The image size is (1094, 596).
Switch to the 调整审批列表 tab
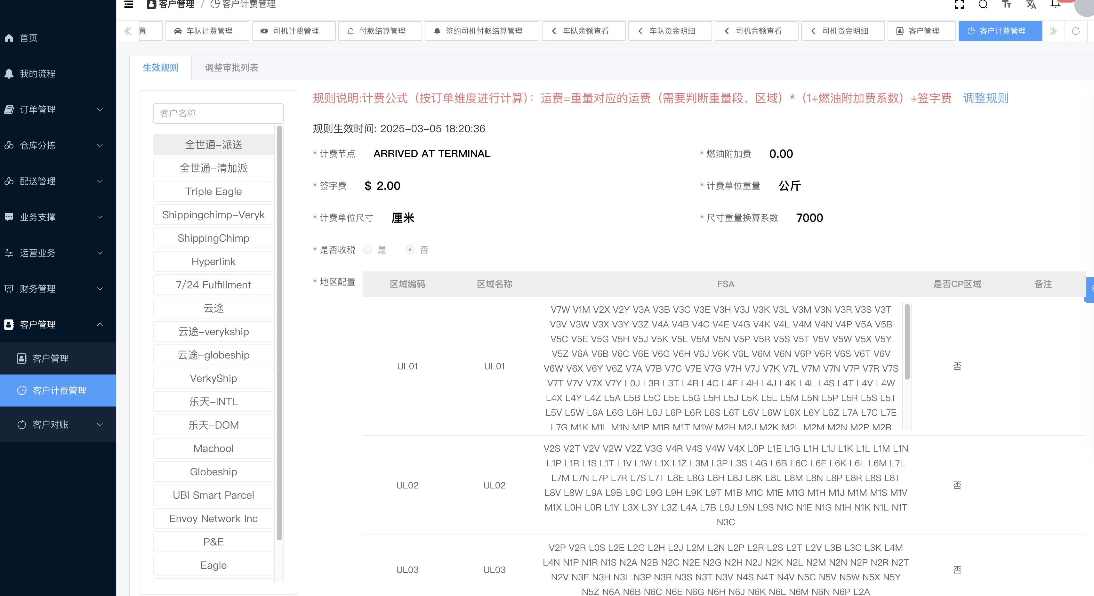coord(231,68)
